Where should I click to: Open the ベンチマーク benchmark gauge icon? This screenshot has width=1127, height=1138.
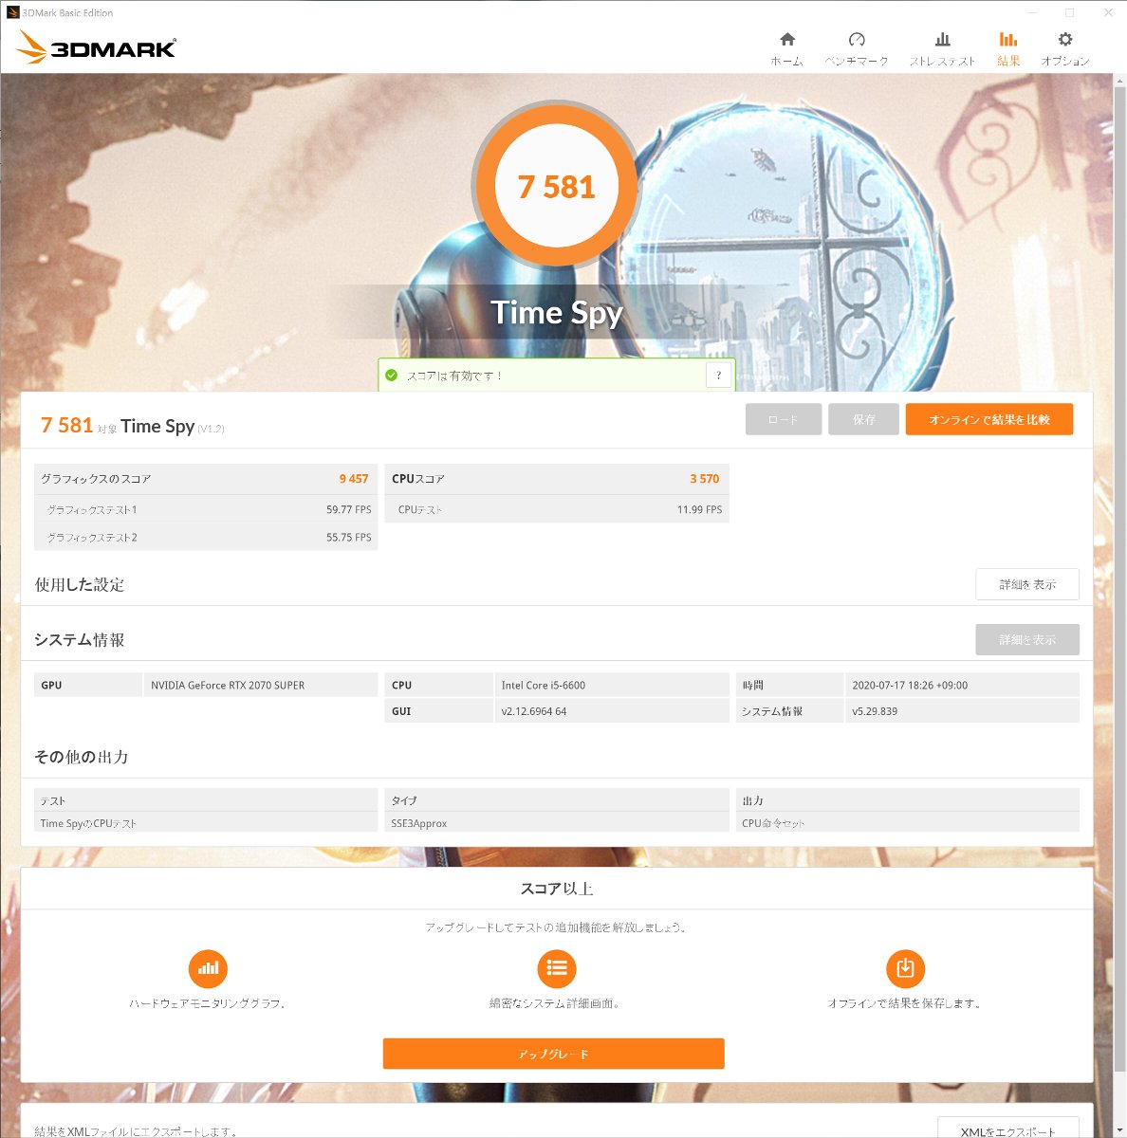(857, 40)
